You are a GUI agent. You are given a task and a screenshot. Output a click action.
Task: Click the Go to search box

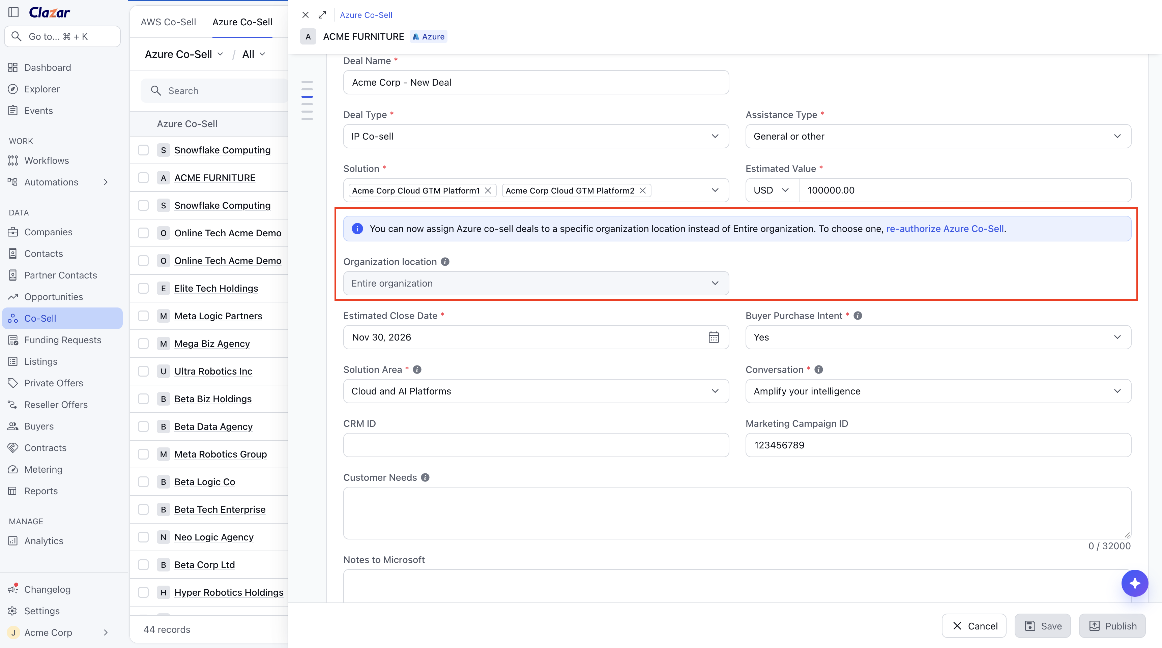coord(62,36)
